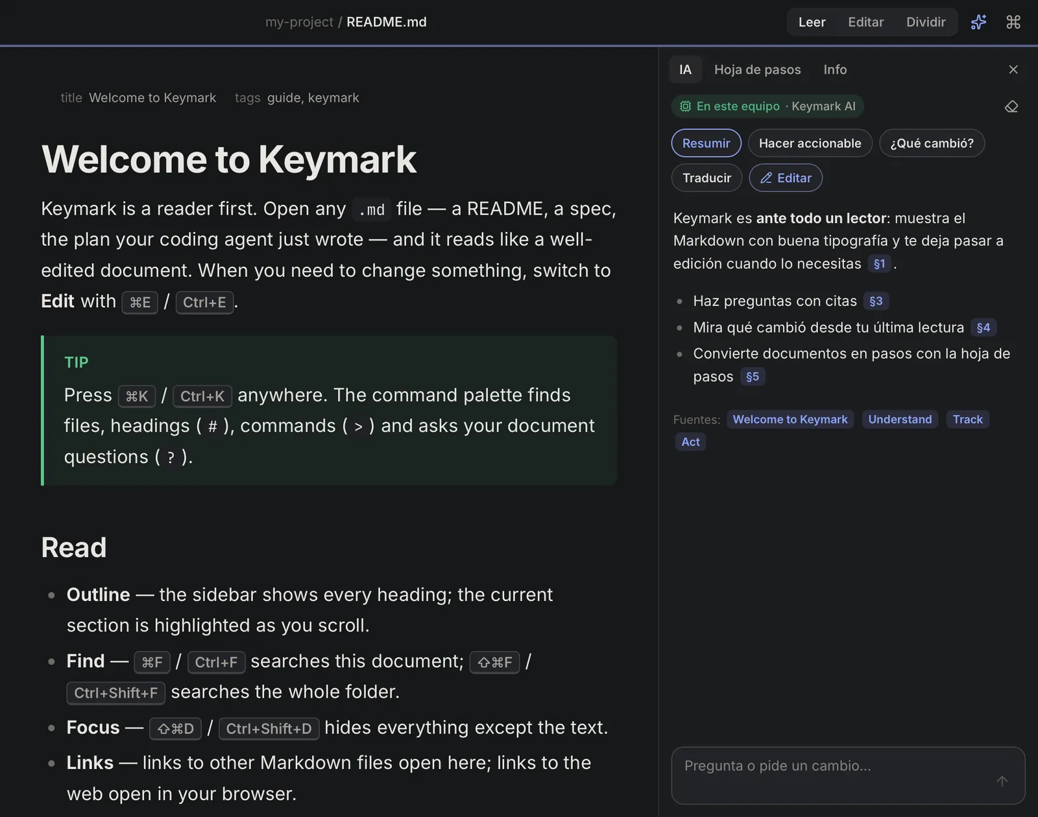Jump to citation §5
The height and width of the screenshot is (817, 1038).
(x=753, y=377)
